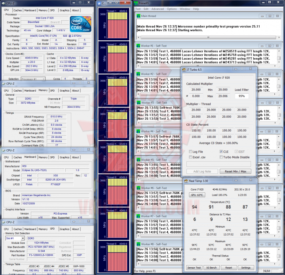Switch to Memory tab in CPU-Z SPD window
The image size is (285, 275).
coord(43,229)
